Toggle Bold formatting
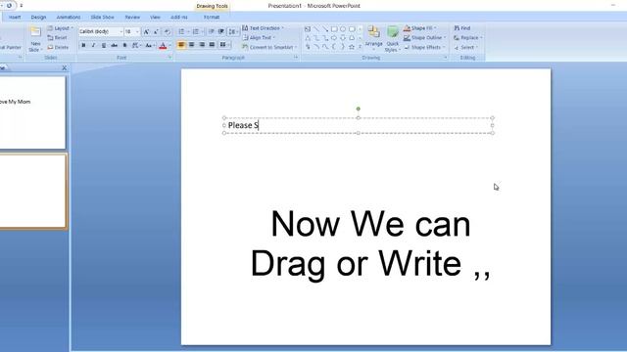The width and height of the screenshot is (627, 352). coord(83,46)
